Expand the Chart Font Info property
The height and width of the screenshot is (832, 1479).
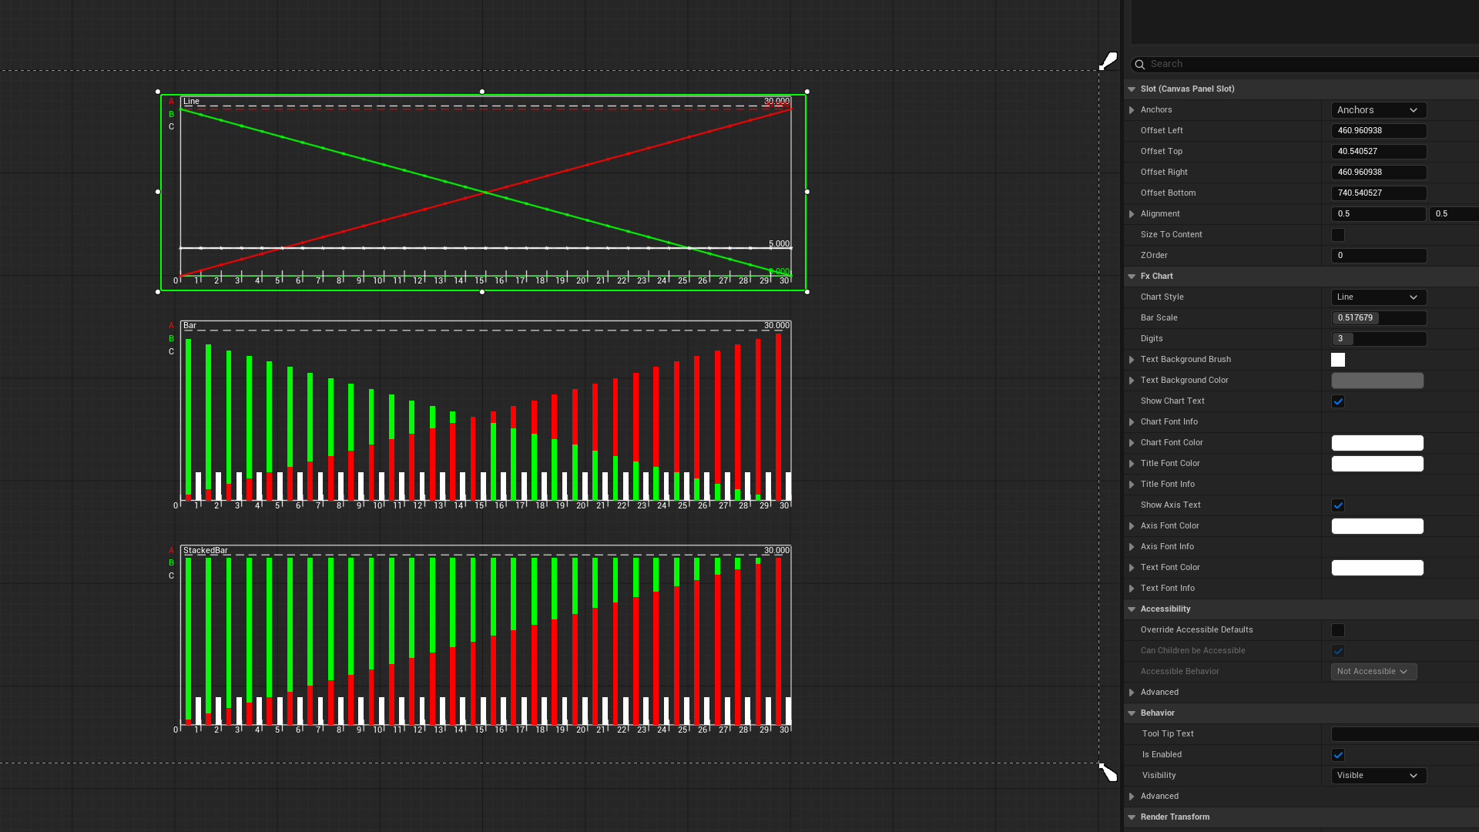coord(1132,422)
